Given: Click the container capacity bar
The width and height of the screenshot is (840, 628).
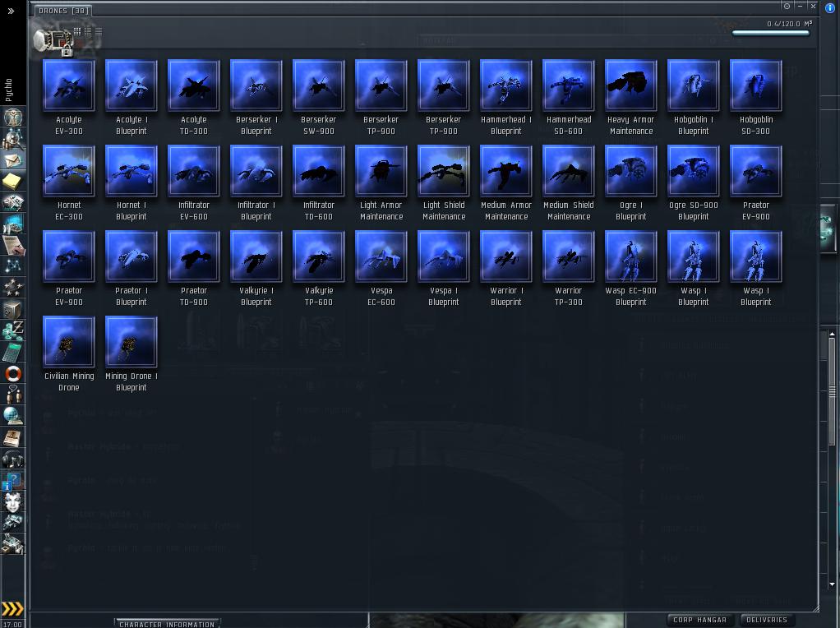Looking at the screenshot, I should click(x=770, y=33).
